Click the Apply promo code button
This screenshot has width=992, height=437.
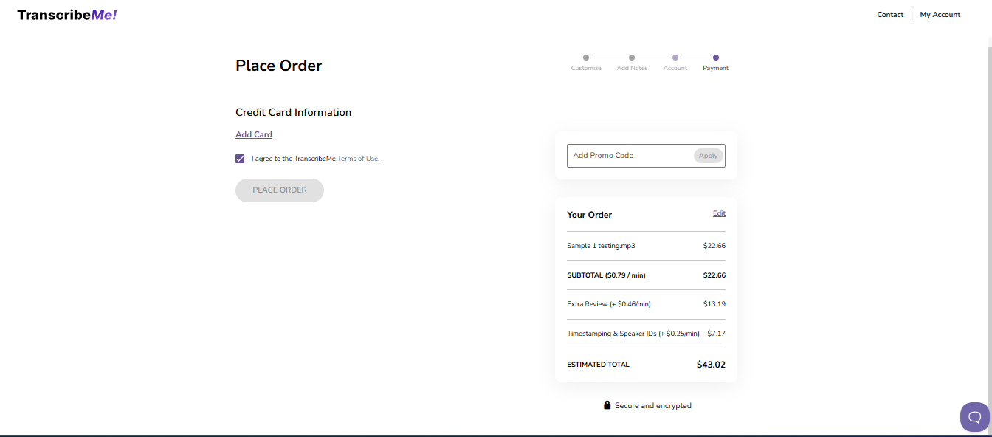(707, 155)
